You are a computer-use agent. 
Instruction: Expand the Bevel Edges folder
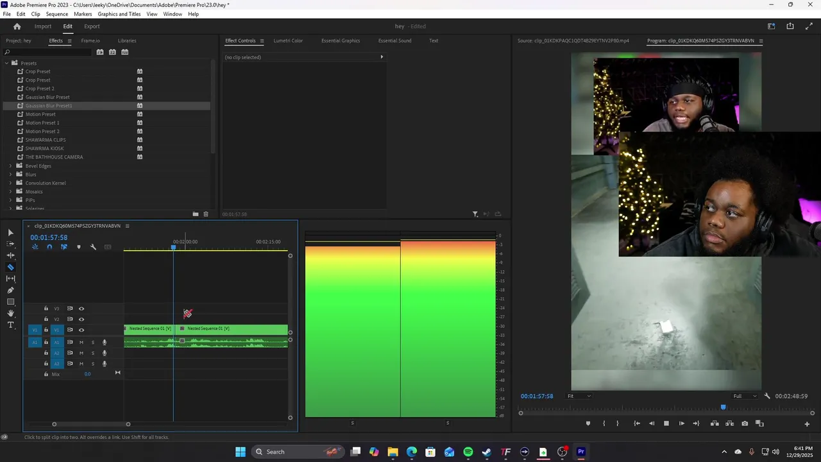[10, 166]
